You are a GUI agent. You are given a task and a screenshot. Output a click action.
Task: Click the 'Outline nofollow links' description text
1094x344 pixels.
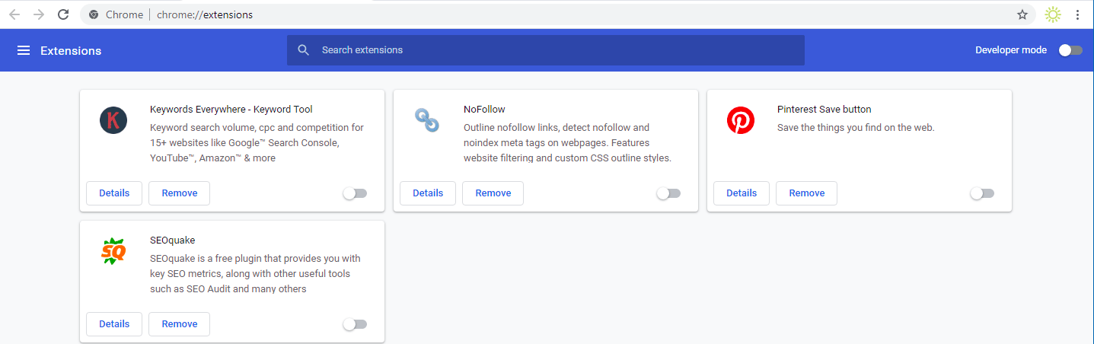click(567, 143)
